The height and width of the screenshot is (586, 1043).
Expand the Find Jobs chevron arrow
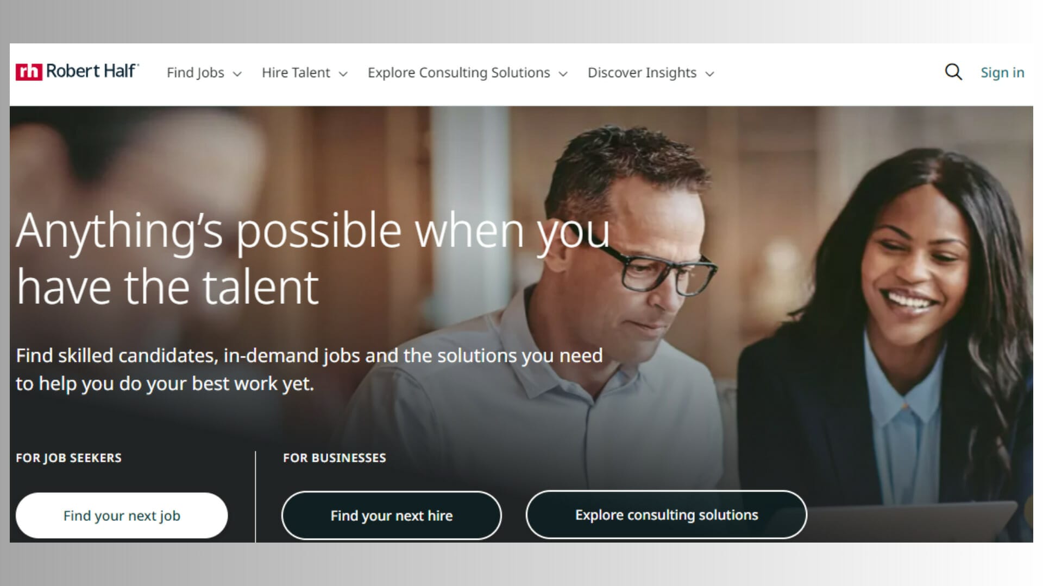point(237,74)
